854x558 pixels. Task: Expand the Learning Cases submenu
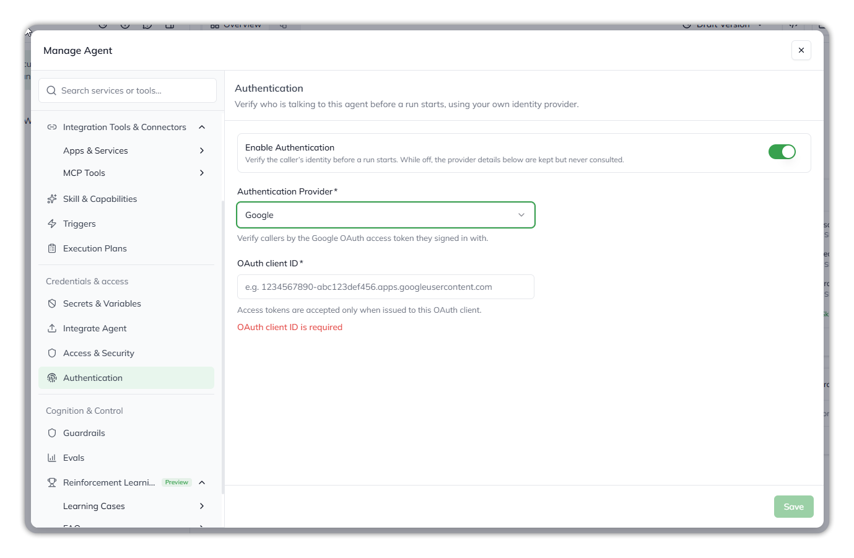202,506
